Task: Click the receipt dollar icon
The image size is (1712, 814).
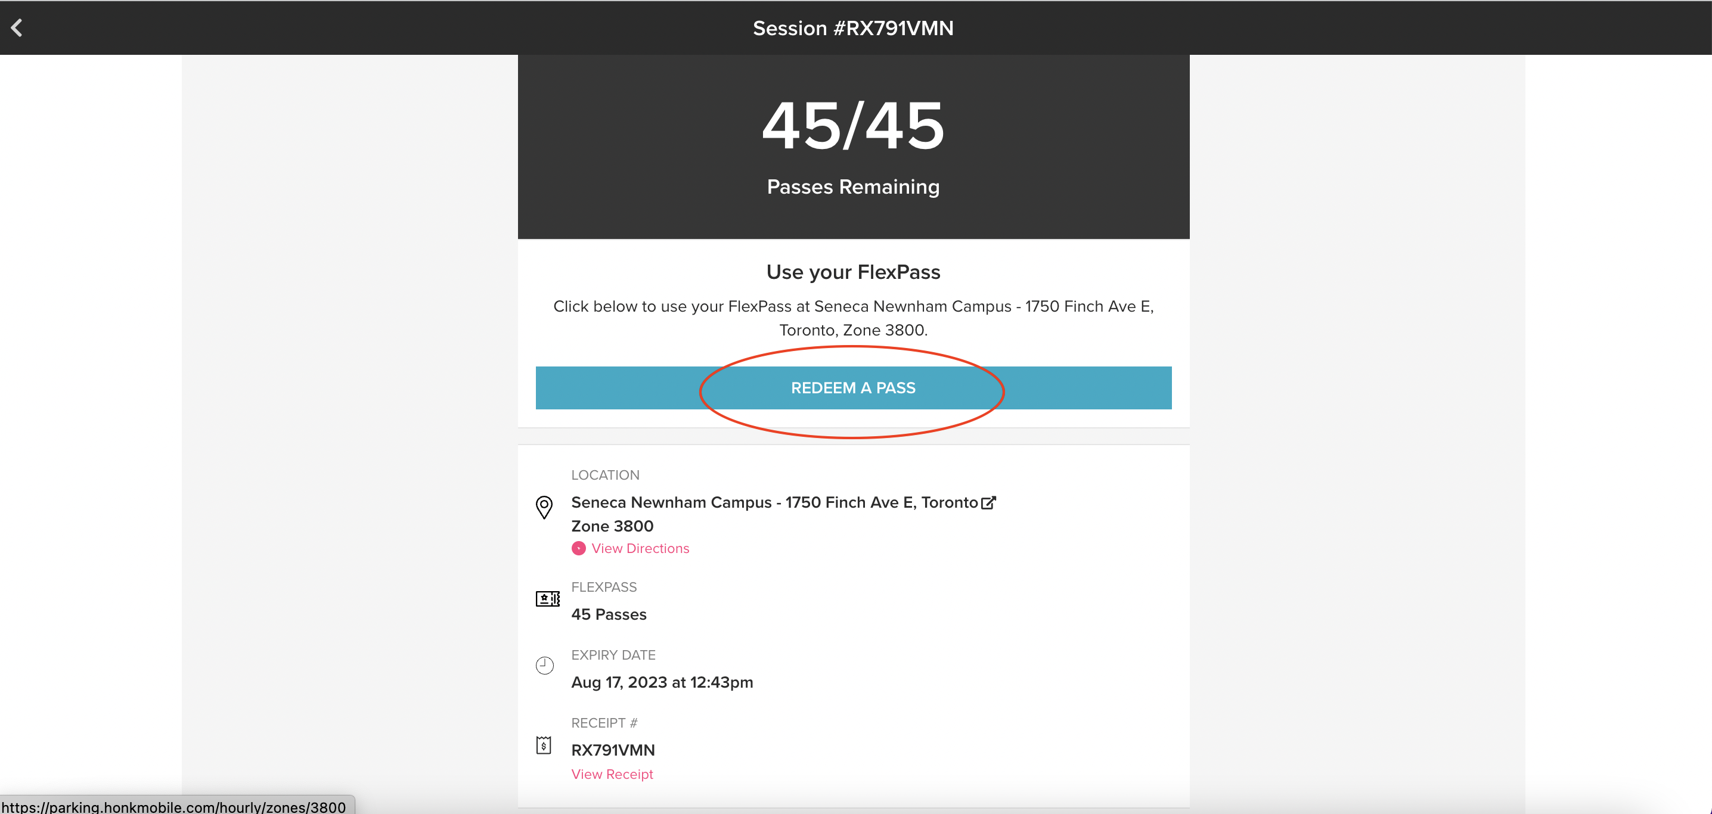Action: (544, 745)
